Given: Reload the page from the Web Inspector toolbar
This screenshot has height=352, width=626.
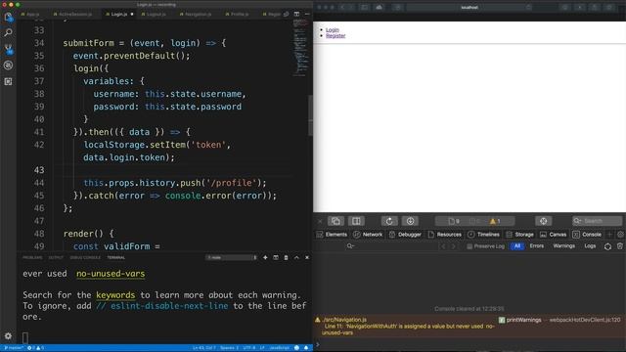Looking at the screenshot, I should coord(389,221).
